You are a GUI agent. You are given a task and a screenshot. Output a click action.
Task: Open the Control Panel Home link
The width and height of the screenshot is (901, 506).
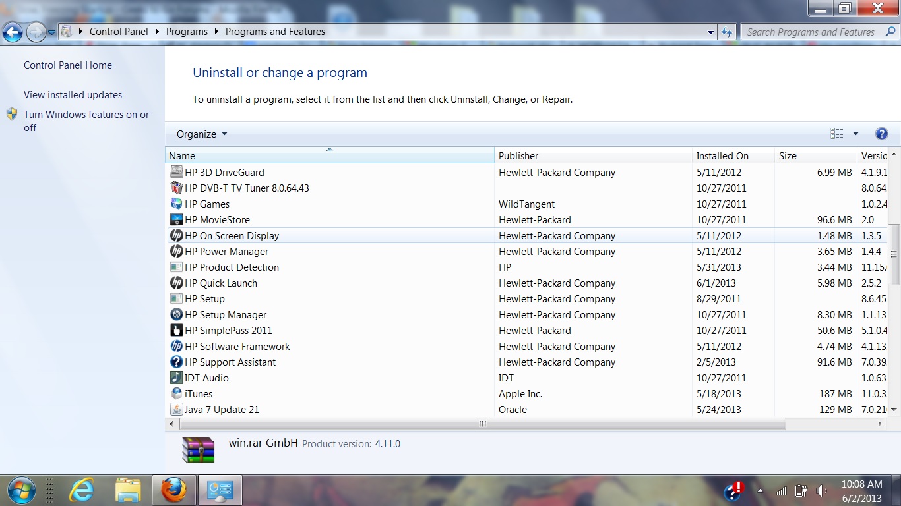(x=68, y=65)
